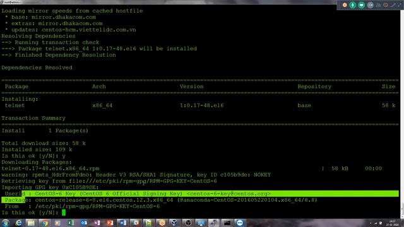404x227 pixels.
Task: Open the VirtualBox cube taskbar icon
Action: (174, 223)
